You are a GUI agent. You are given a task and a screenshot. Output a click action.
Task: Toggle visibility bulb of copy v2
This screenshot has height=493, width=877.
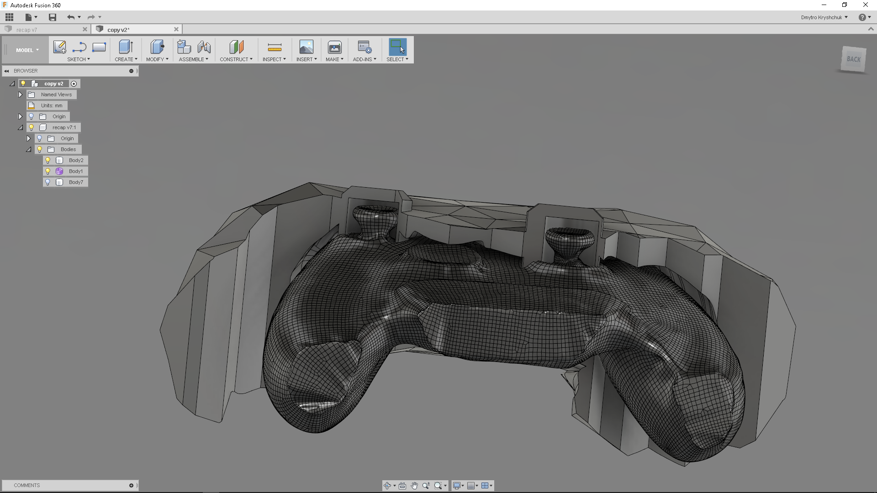pyautogui.click(x=23, y=84)
